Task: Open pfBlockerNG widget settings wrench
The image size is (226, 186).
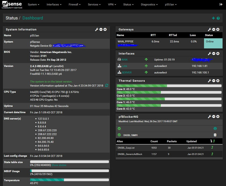Action: (x=209, y=117)
